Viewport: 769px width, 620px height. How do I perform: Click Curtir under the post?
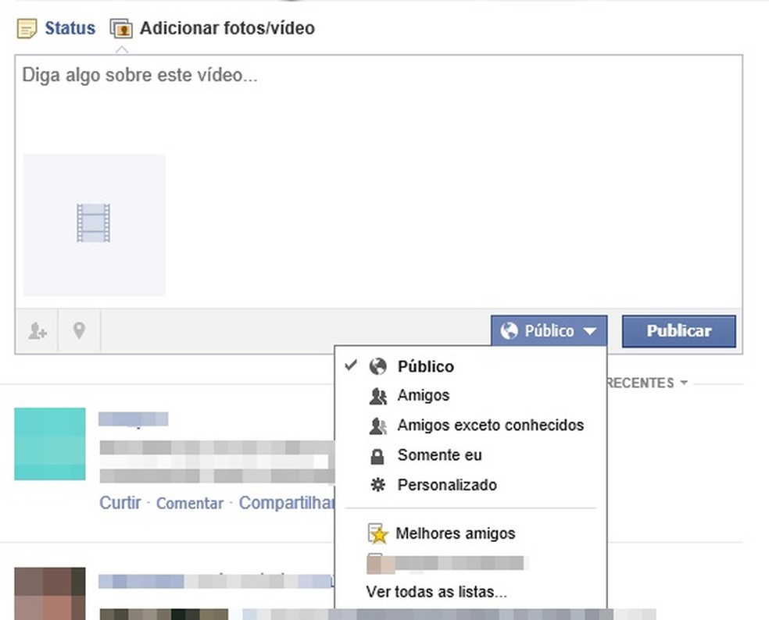click(x=120, y=503)
